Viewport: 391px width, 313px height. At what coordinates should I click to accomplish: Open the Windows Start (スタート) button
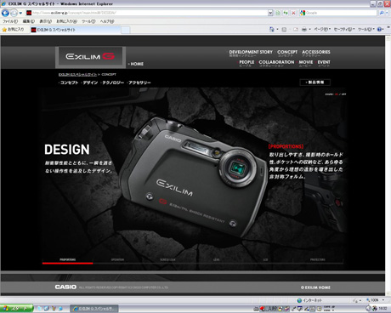(x=16, y=308)
